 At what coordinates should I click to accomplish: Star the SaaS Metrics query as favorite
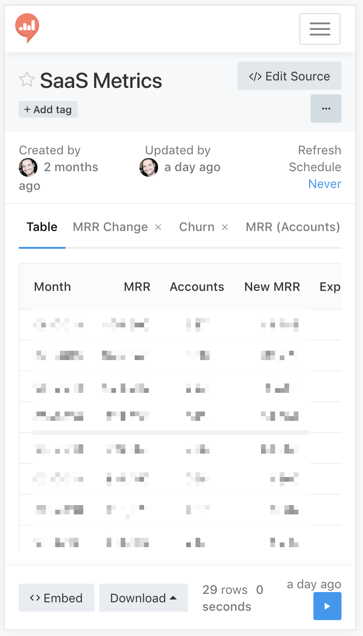(x=27, y=80)
